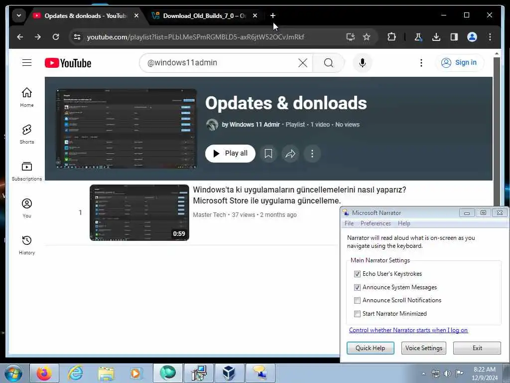Open YouTube settings three-dot menu

(421, 63)
